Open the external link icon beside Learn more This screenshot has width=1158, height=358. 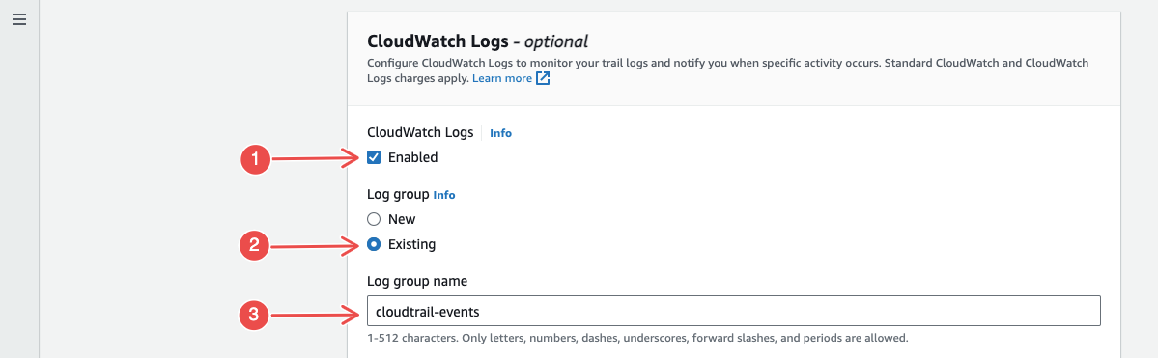[543, 78]
